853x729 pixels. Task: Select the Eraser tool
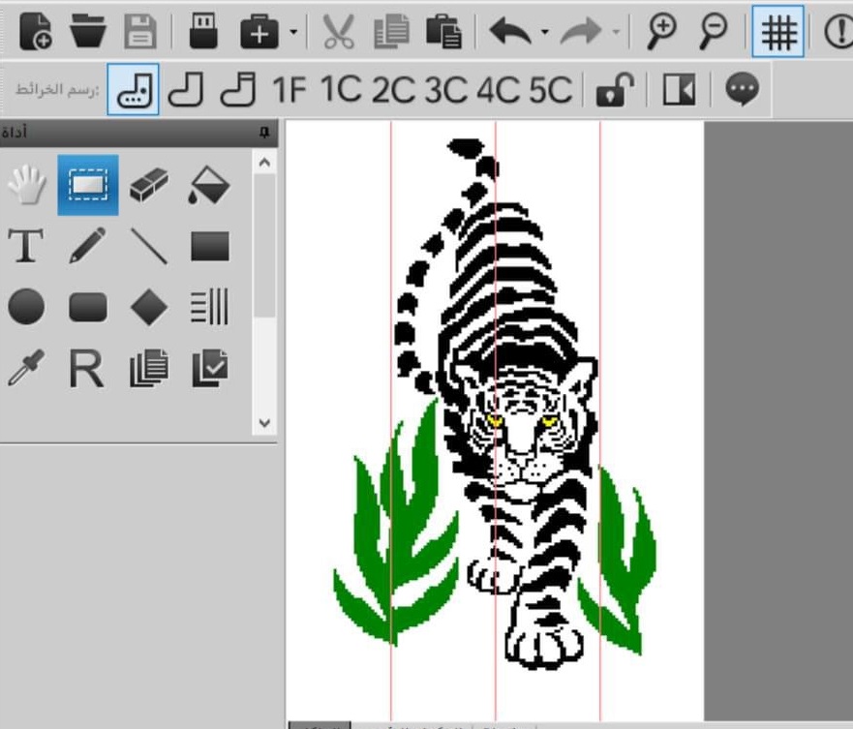click(148, 184)
